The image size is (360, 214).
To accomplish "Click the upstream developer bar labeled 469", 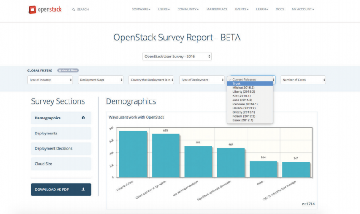I will [231, 163].
